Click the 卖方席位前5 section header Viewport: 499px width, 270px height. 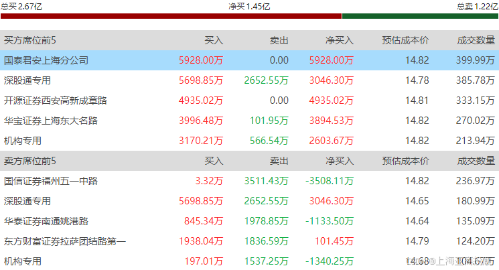(x=30, y=161)
